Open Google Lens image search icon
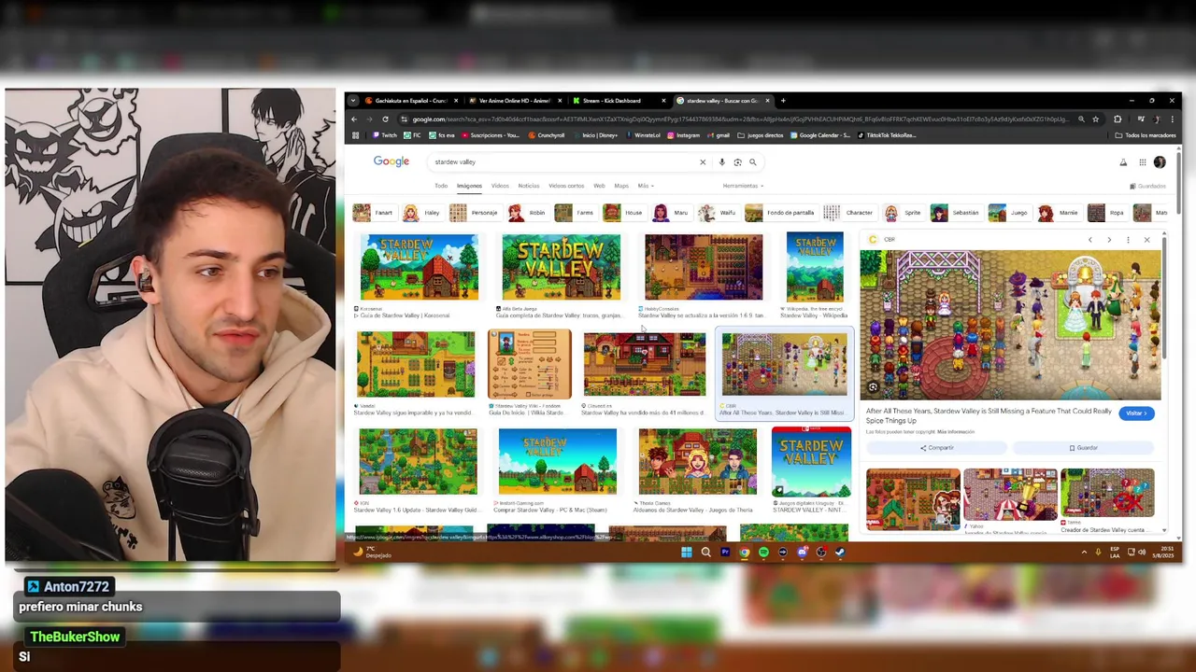This screenshot has height=672, width=1196. point(737,162)
